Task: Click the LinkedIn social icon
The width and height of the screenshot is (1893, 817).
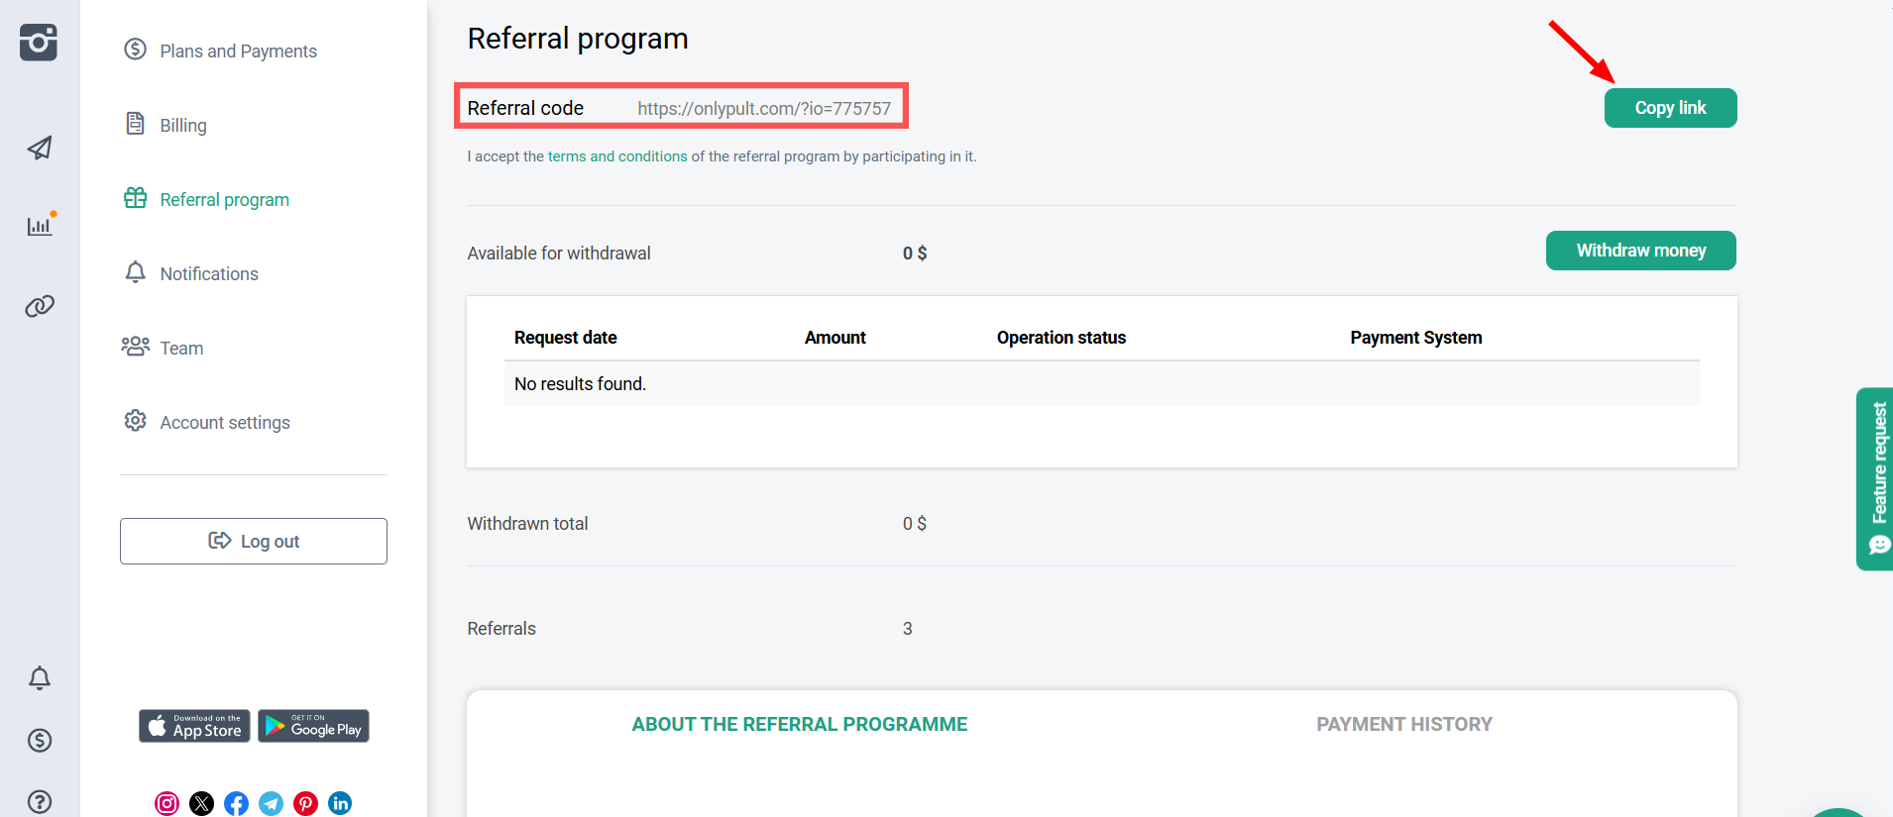Action: click(340, 803)
